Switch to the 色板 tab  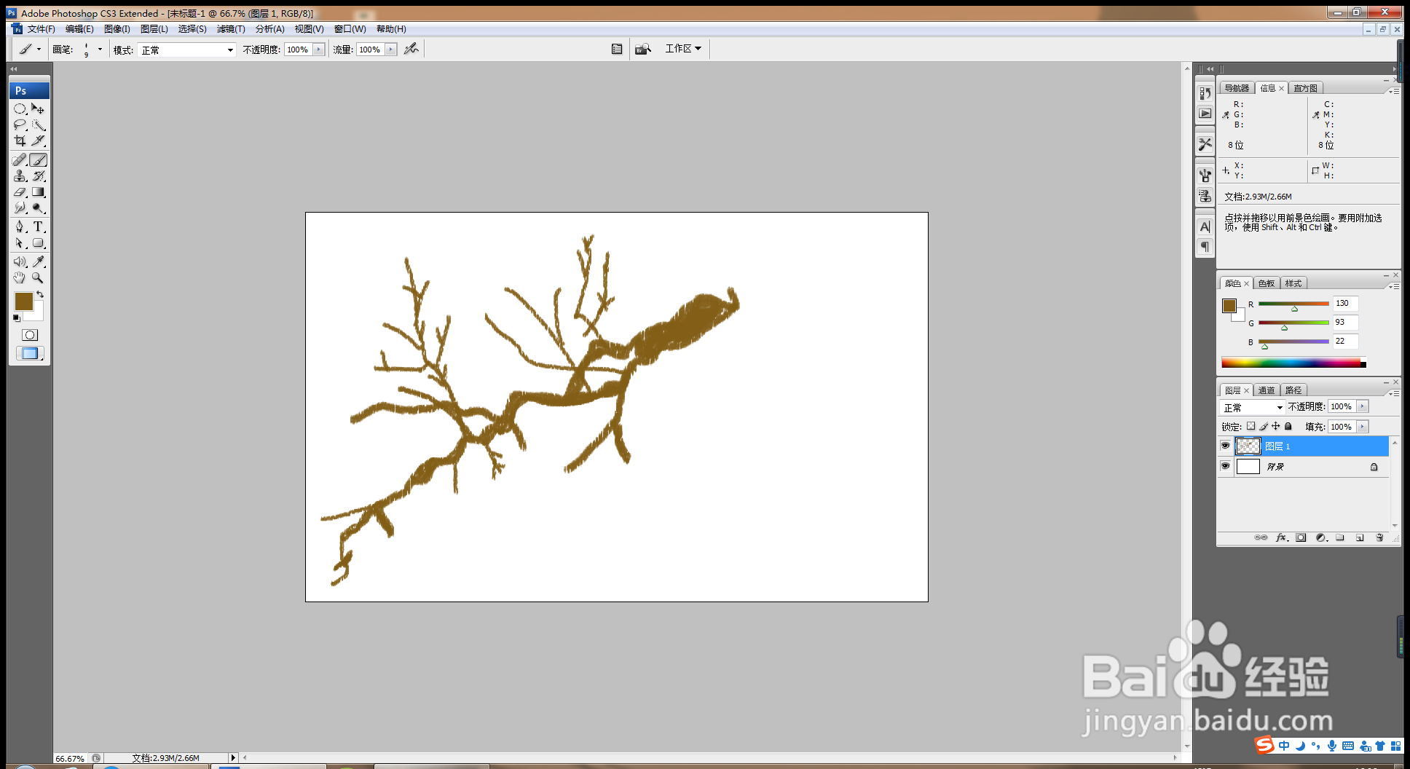pyautogui.click(x=1267, y=283)
